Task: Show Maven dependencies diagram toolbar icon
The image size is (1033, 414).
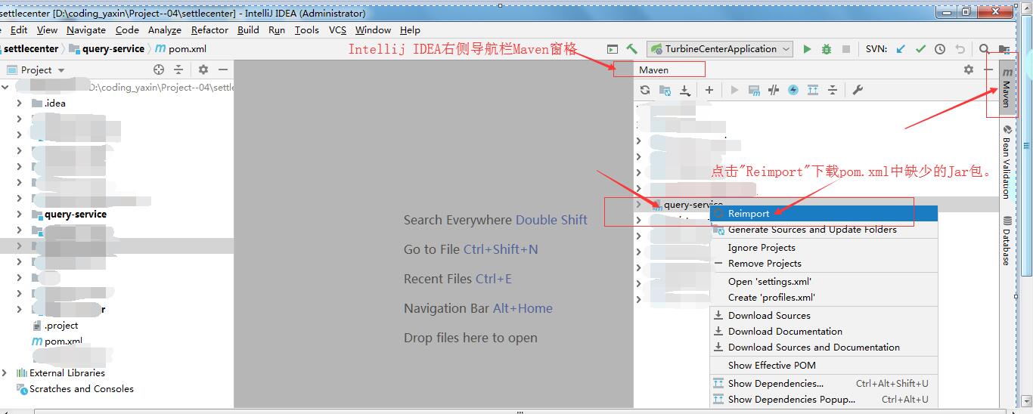Action: [813, 90]
